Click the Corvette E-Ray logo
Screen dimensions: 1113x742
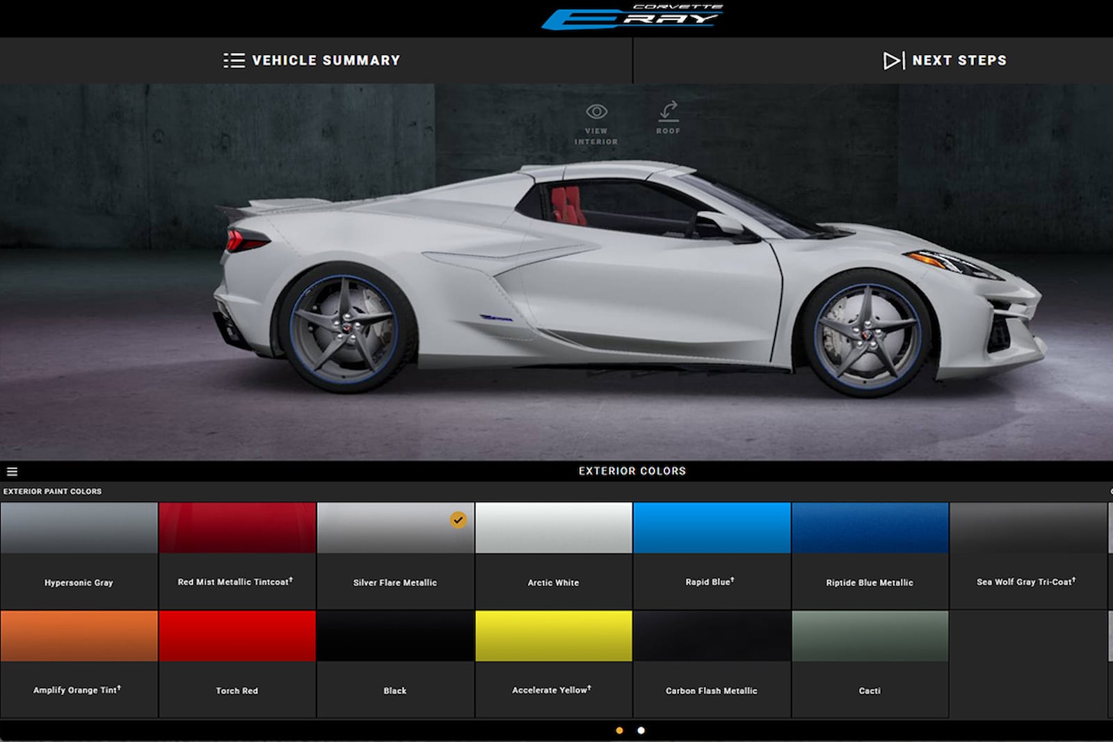[x=632, y=17]
